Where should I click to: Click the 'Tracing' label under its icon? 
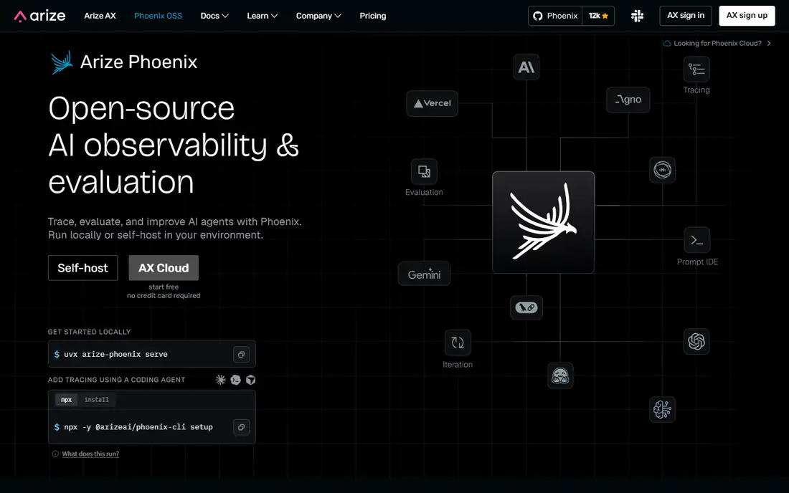696,90
